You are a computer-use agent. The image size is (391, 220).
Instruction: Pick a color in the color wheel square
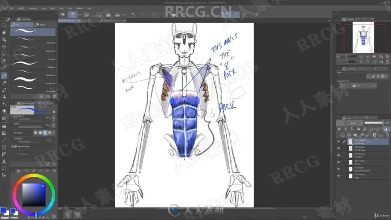34,195
